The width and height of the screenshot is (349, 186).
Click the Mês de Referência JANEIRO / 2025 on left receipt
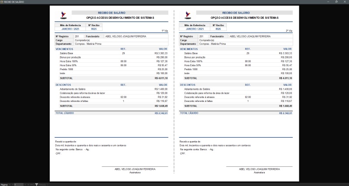72,29
